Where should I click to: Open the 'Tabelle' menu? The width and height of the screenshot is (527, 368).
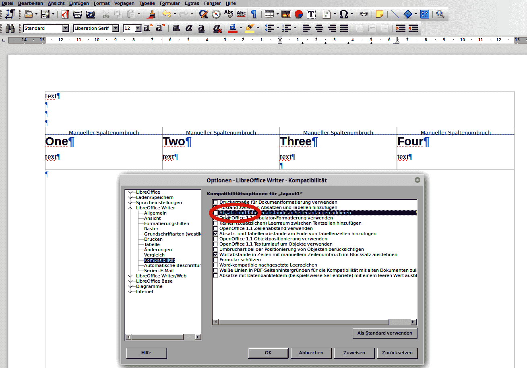click(147, 3)
